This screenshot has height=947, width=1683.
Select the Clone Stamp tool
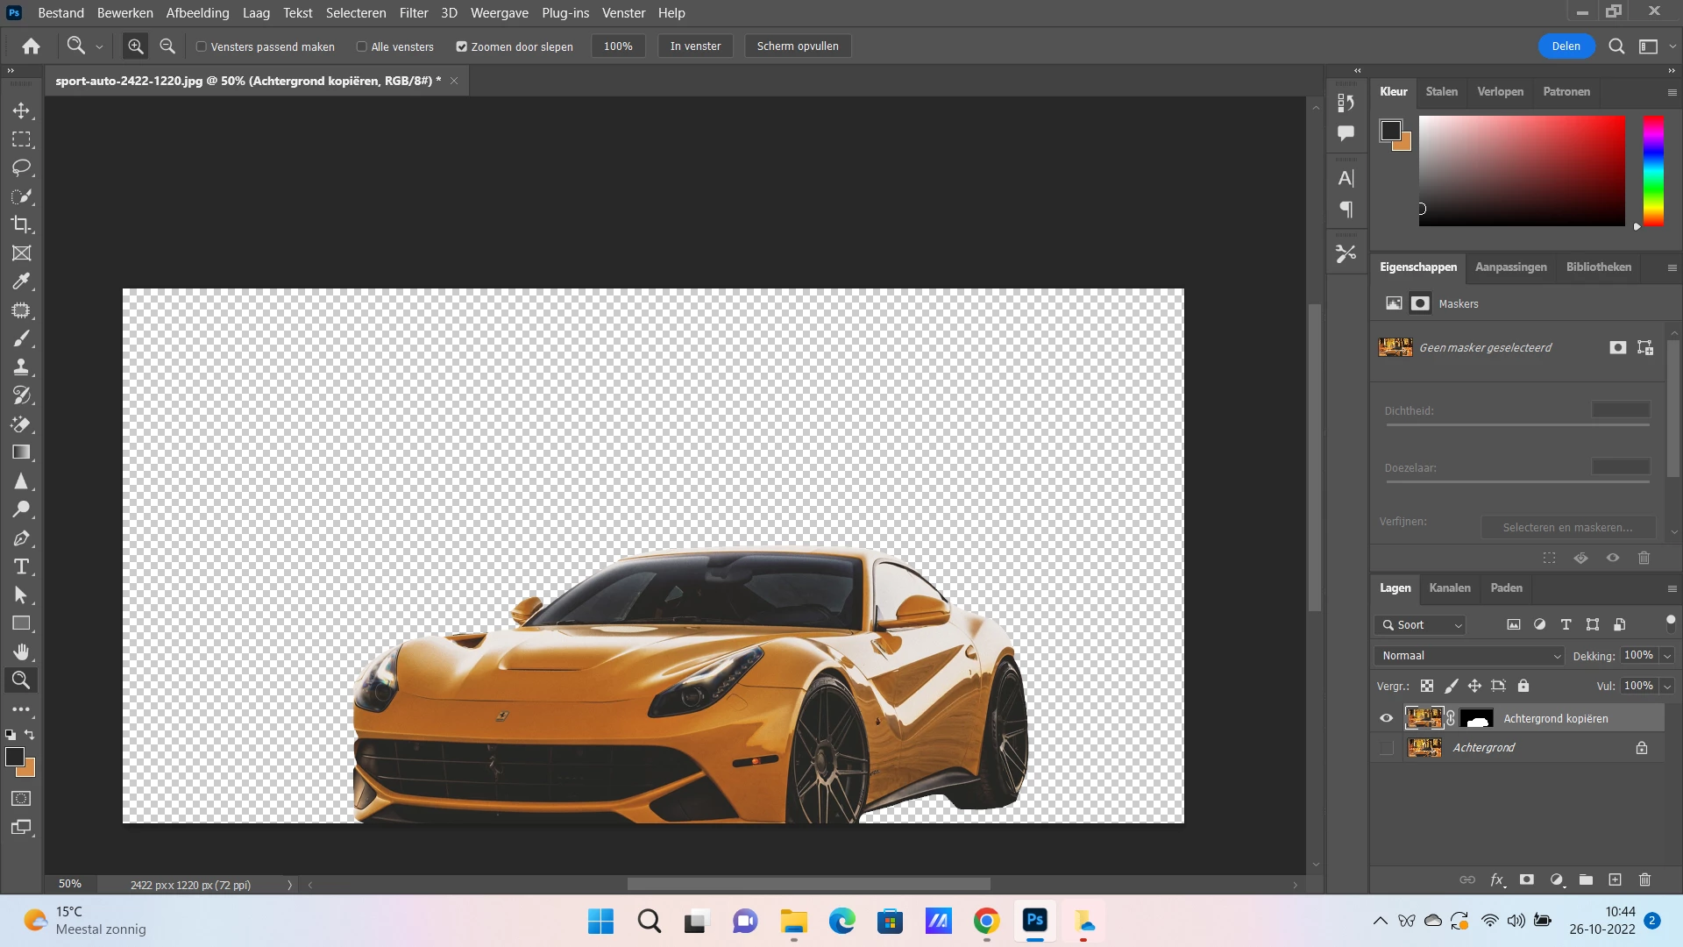[x=21, y=367]
